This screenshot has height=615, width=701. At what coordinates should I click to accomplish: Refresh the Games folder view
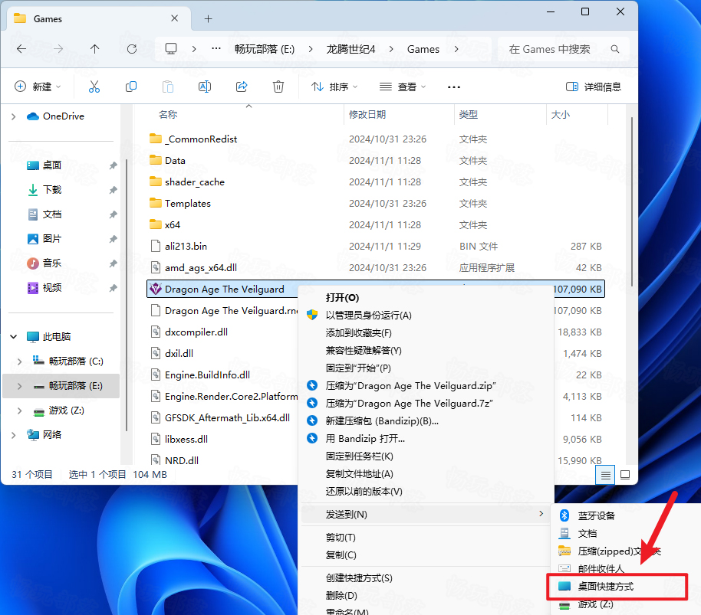132,49
